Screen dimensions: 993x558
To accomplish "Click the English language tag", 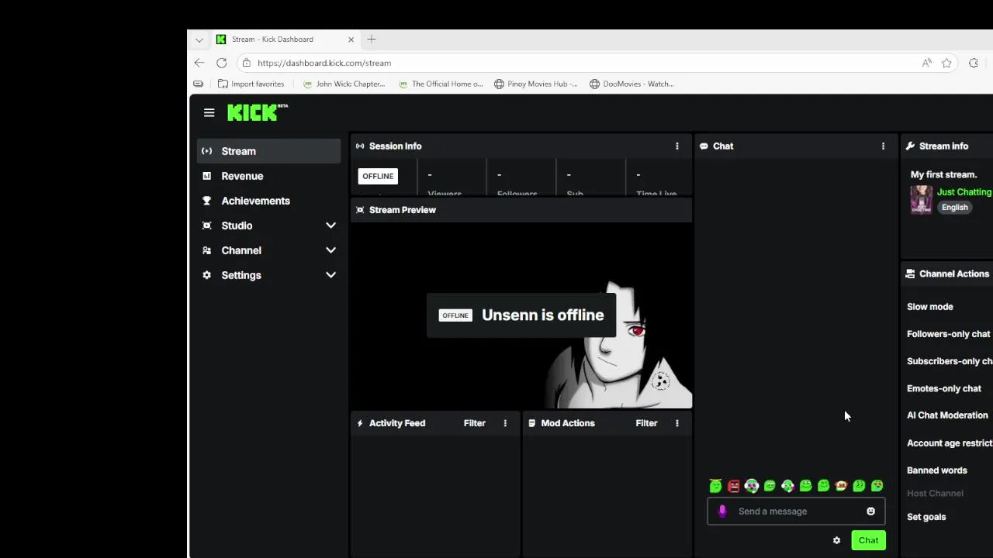I will click(x=955, y=208).
